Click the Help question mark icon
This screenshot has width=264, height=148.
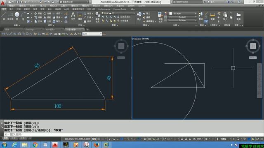click(x=239, y=2)
